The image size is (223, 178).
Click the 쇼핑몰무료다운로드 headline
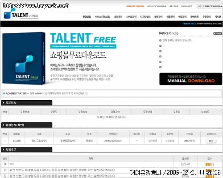[78, 55]
